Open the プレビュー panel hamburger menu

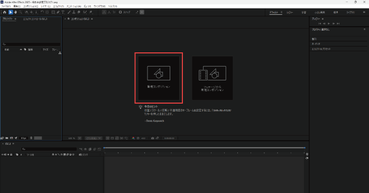click(322, 19)
